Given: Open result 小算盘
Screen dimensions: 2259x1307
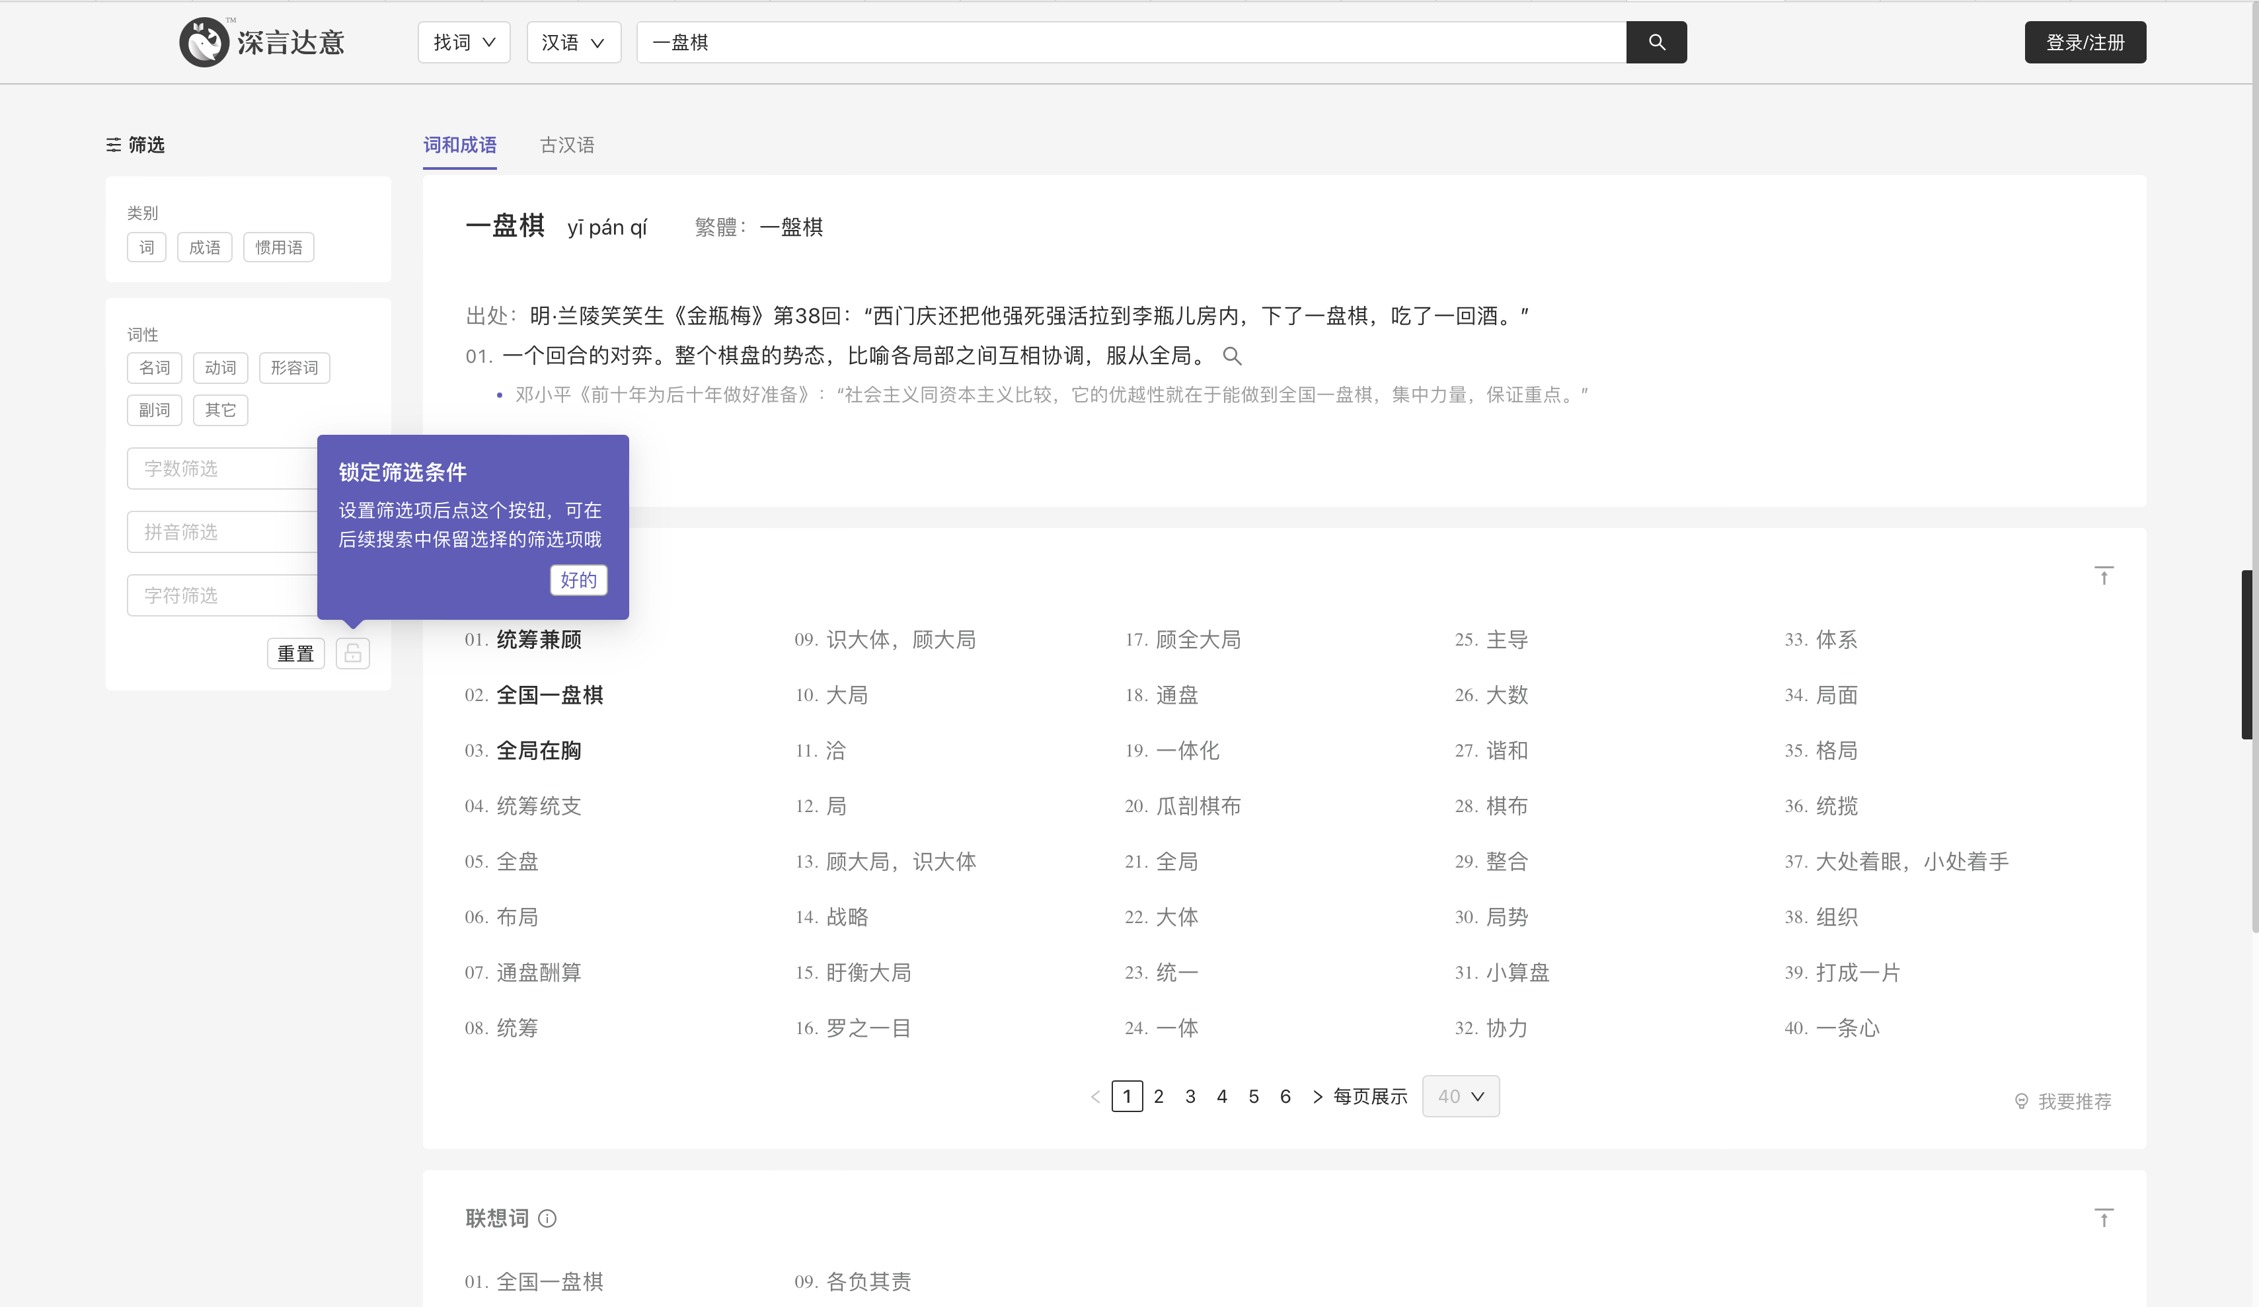Looking at the screenshot, I should (1517, 973).
